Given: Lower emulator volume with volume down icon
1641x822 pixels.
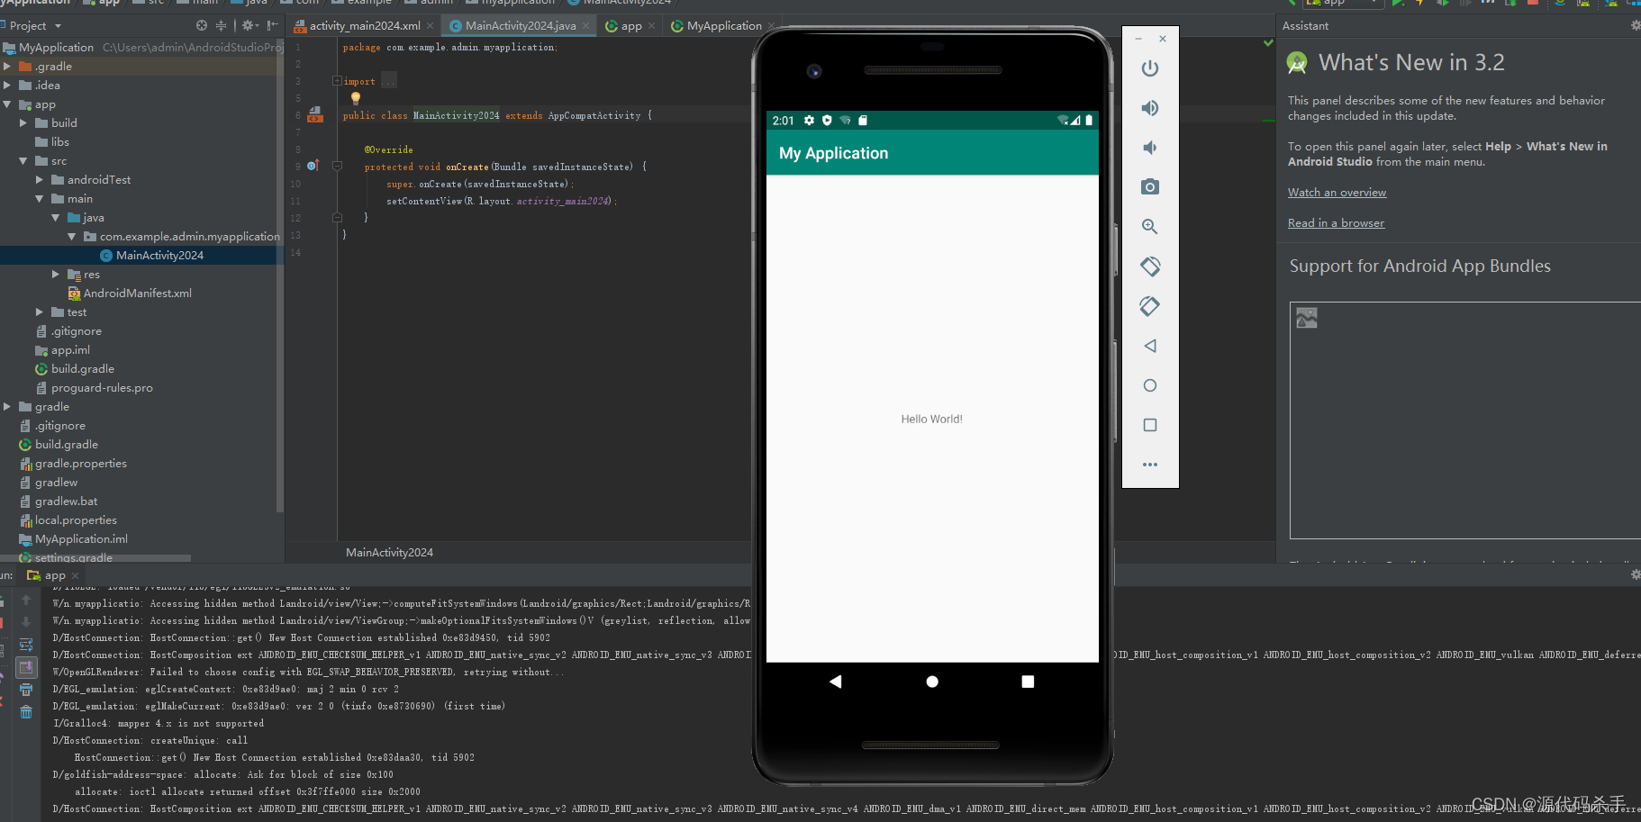Looking at the screenshot, I should click(x=1150, y=148).
